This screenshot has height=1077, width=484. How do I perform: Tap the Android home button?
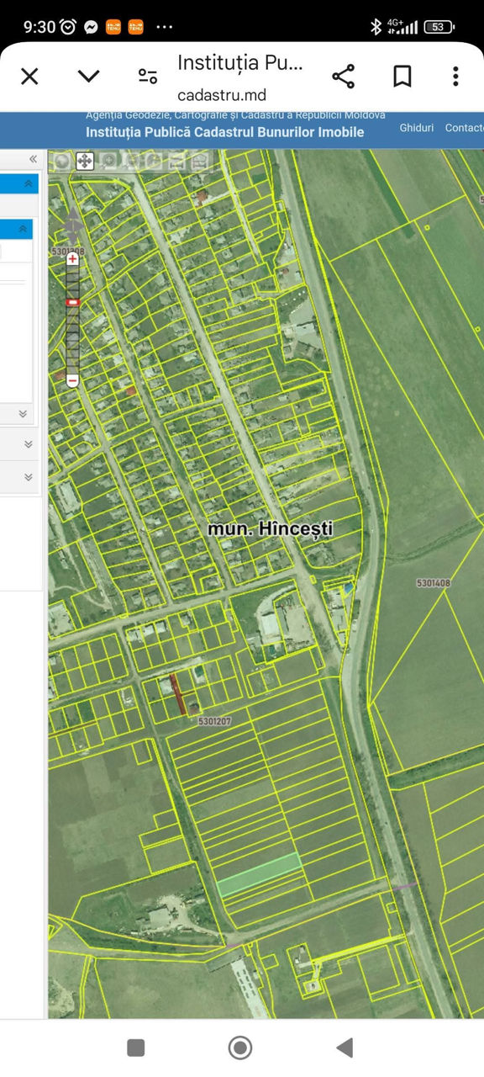(x=240, y=1048)
